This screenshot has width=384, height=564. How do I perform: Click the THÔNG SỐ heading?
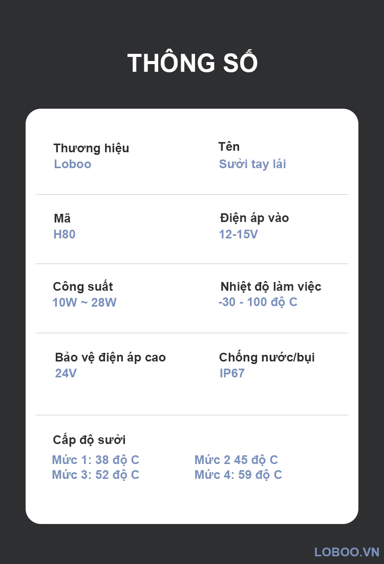tap(192, 64)
